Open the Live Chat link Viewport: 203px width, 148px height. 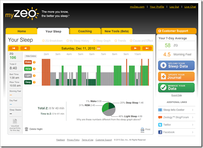[190, 7]
